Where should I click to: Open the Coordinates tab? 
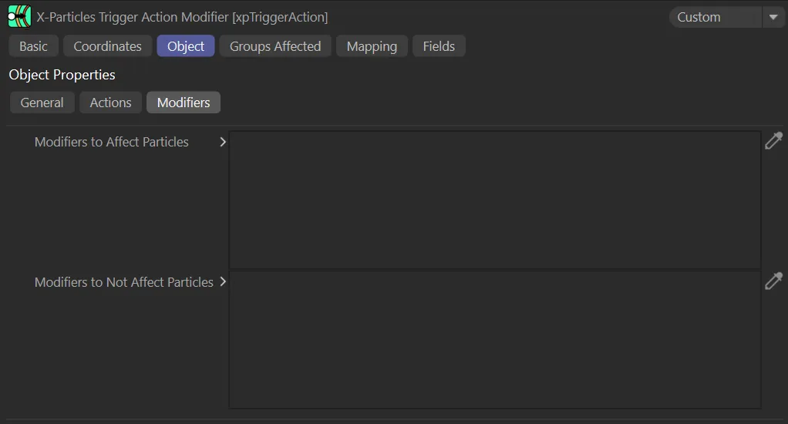pos(107,46)
